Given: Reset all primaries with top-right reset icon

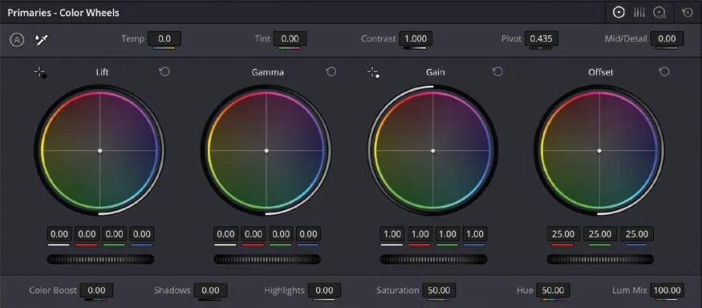Looking at the screenshot, I should 688,13.
